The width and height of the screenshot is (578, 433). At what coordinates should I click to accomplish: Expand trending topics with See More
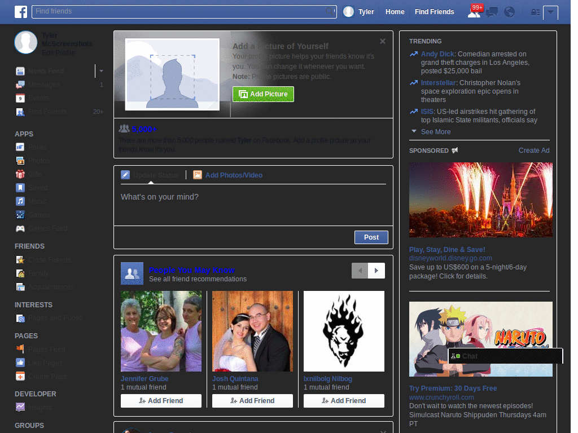[435, 132]
